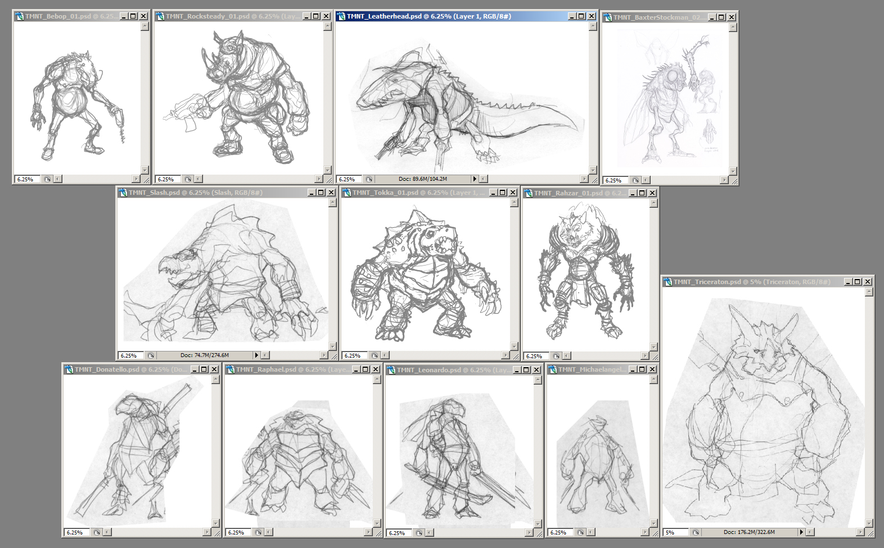
Task: Click the Doc: 176.2M/322.6M status text in the Triceraton window
Action: (749, 532)
